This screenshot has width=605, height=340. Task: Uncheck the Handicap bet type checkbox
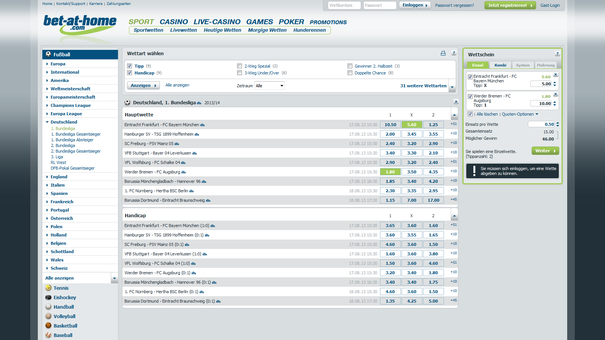(x=129, y=73)
